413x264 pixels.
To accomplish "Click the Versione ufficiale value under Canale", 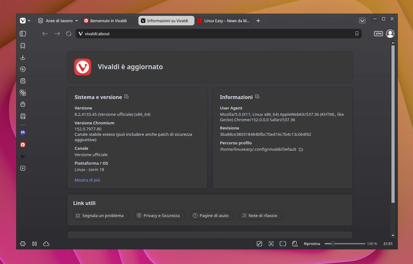I will pyautogui.click(x=91, y=155).
